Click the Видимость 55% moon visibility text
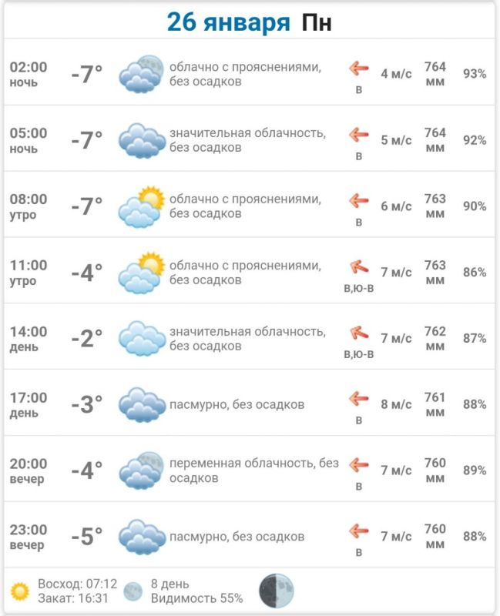500x616 pixels. [196, 598]
